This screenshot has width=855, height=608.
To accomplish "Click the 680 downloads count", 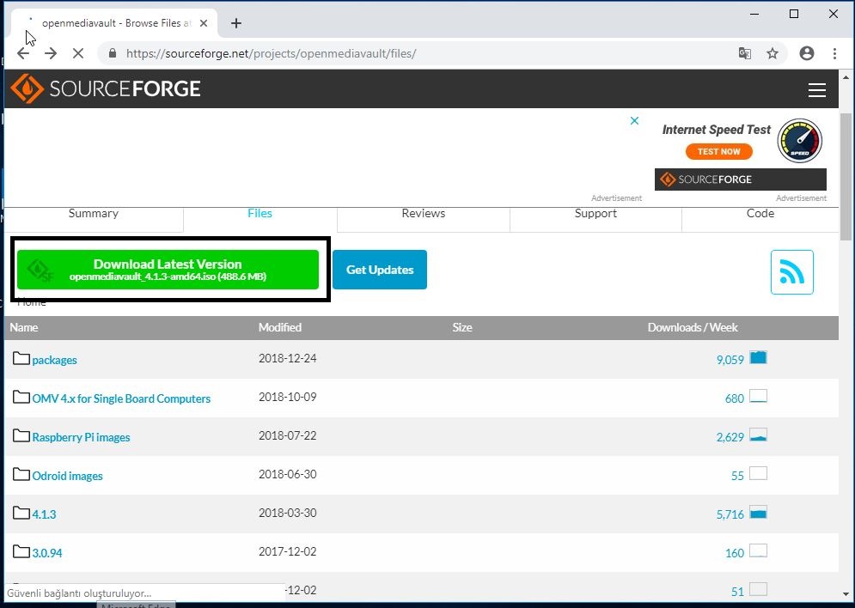I will [735, 398].
